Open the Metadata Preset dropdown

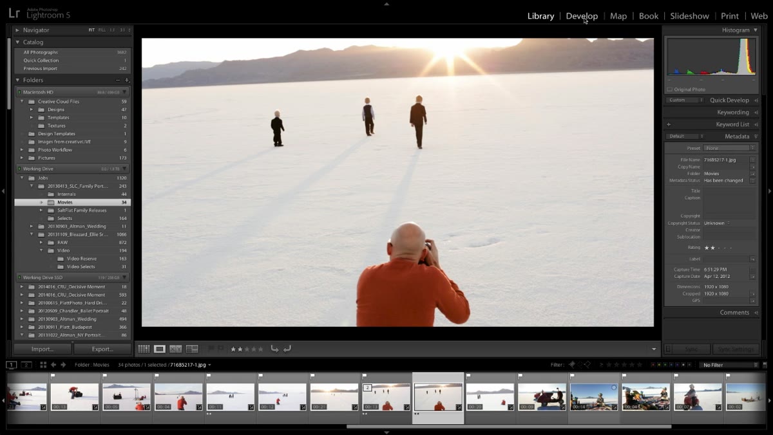730,148
